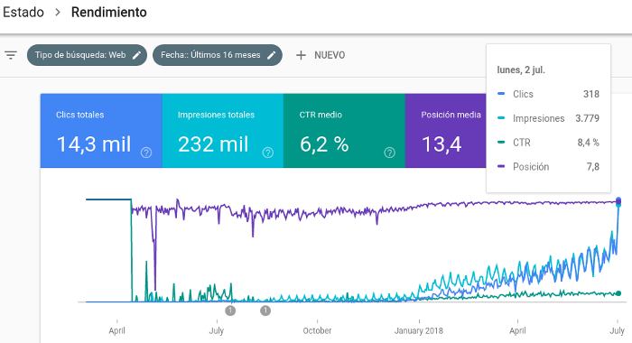Toggle the Posición media metric card
Viewport: 632px width, 343px height.
click(x=445, y=131)
